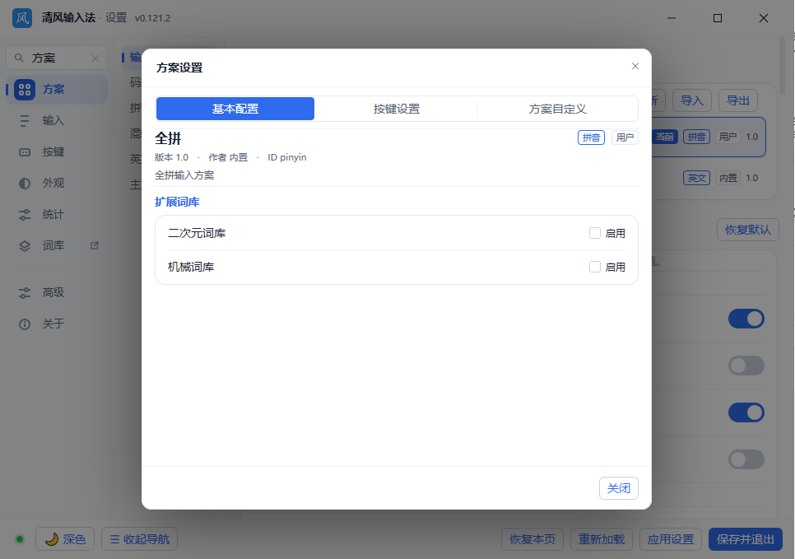The width and height of the screenshot is (795, 559).
Task: Click the 恢复本页 button
Action: pyautogui.click(x=532, y=538)
